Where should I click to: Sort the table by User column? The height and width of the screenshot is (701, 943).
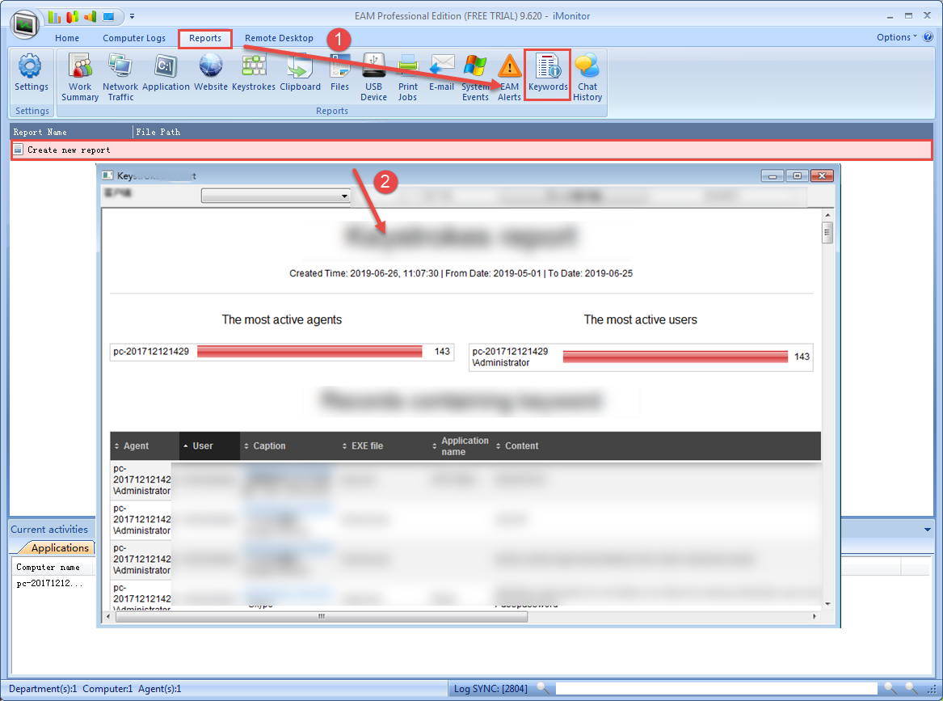point(210,446)
